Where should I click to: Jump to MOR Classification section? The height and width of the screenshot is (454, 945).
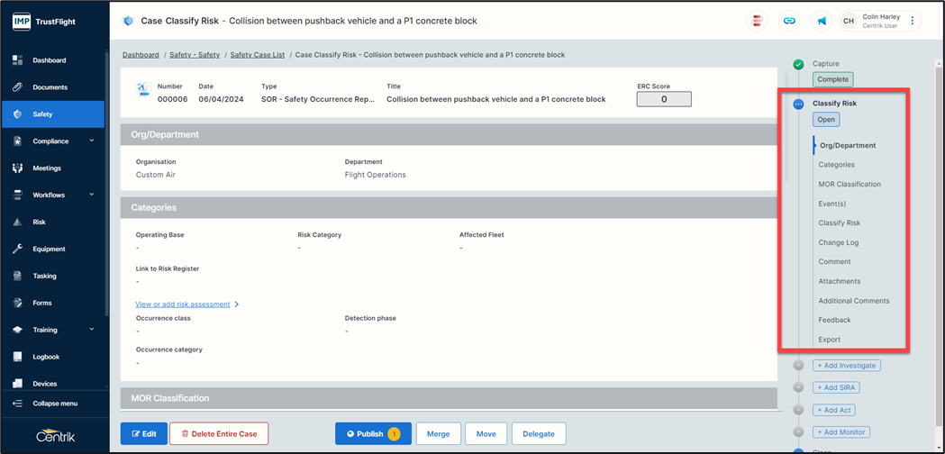[849, 185]
